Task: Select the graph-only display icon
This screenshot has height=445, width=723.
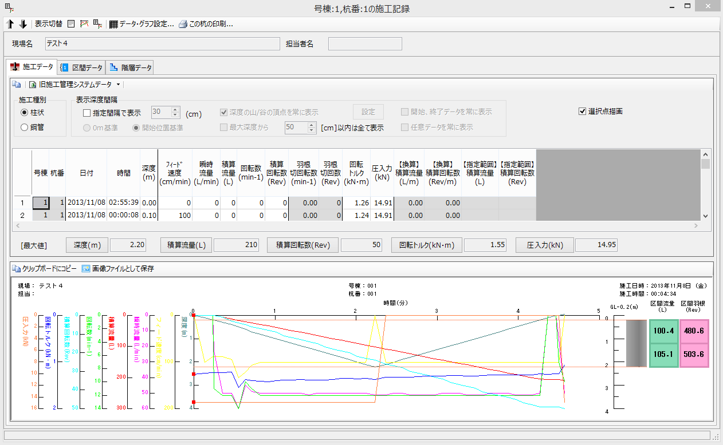Action: click(84, 24)
